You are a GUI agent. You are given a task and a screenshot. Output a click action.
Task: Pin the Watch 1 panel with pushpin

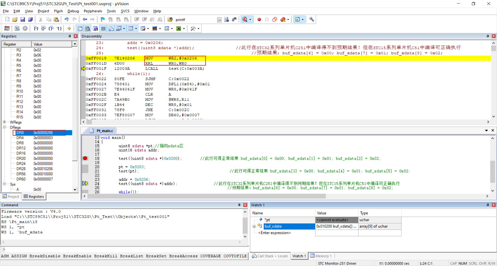tap(488, 205)
